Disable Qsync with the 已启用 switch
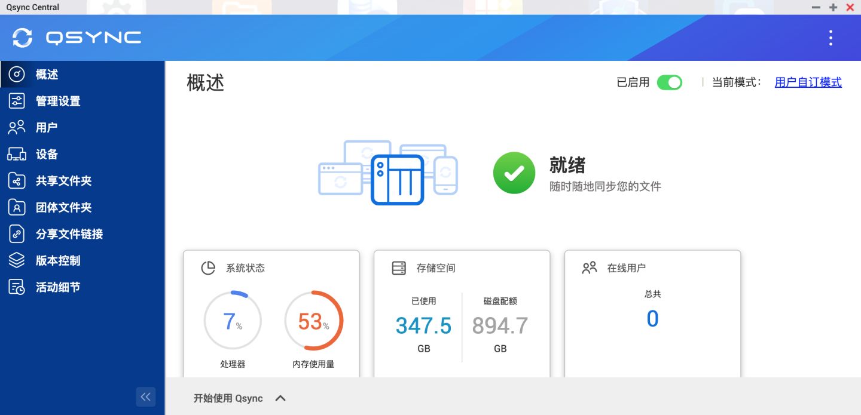The image size is (861, 415). click(670, 82)
